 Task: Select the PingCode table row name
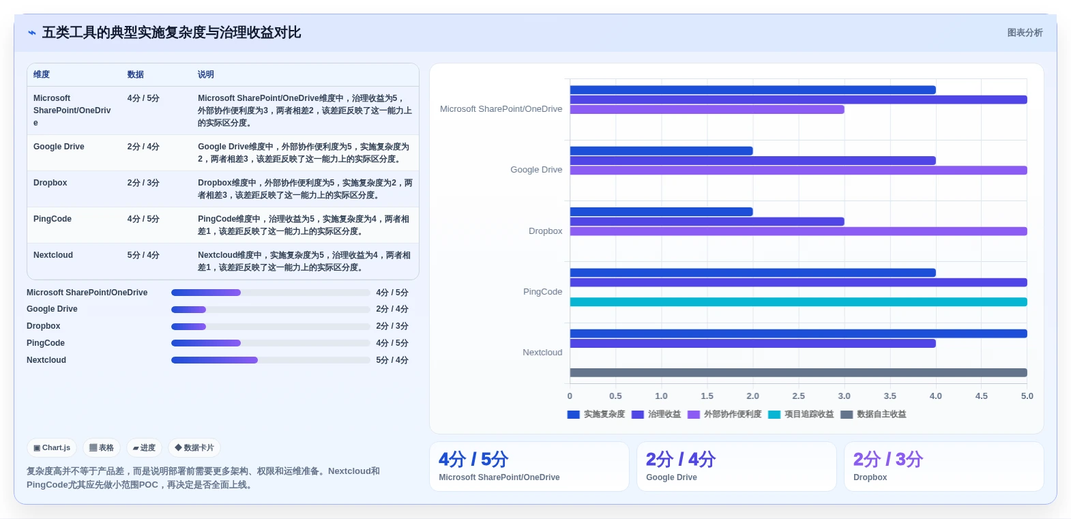click(53, 219)
